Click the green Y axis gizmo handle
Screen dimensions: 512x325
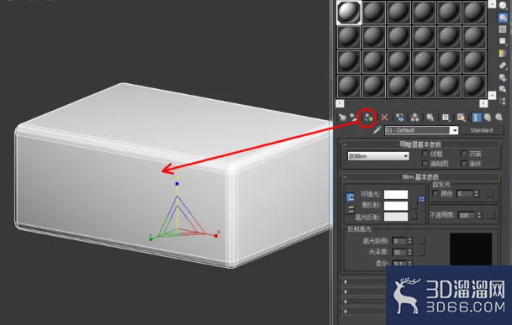click(x=150, y=239)
